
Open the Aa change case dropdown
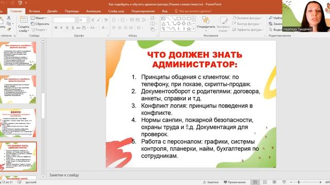93,28
